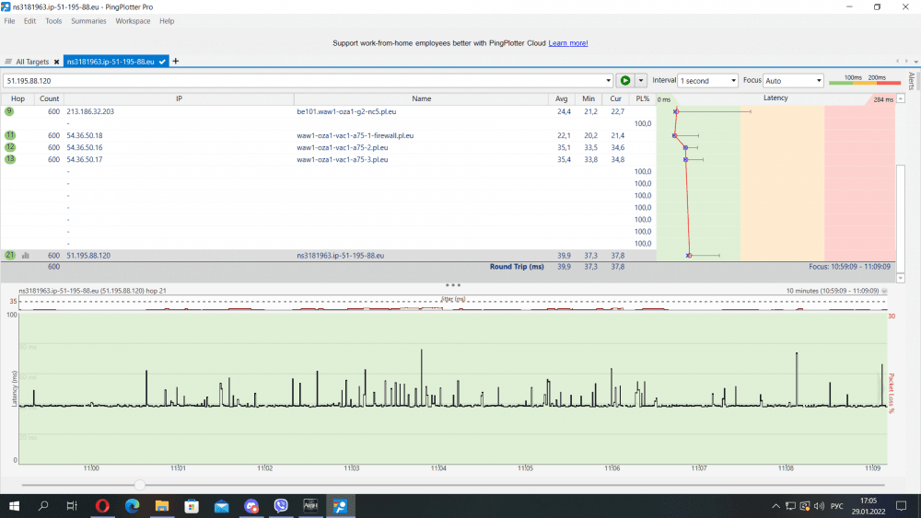Click the target address input field
The image size is (921, 518).
(304, 80)
